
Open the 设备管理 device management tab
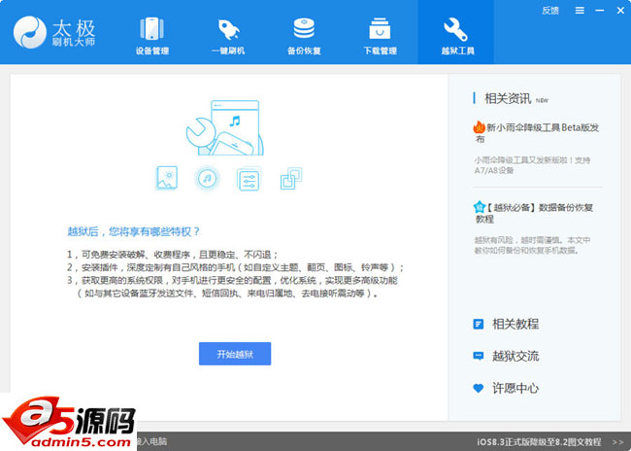click(x=150, y=35)
